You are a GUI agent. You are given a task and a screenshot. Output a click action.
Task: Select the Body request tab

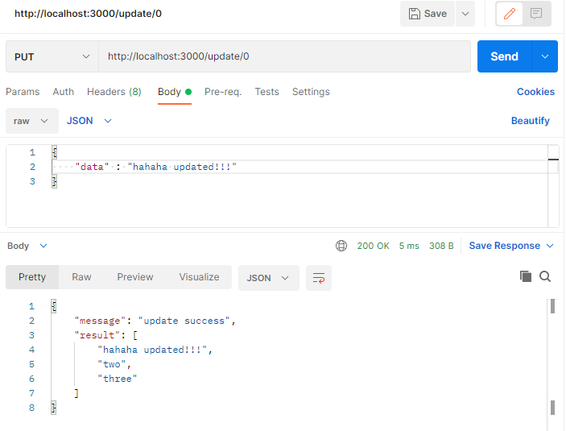click(x=175, y=92)
